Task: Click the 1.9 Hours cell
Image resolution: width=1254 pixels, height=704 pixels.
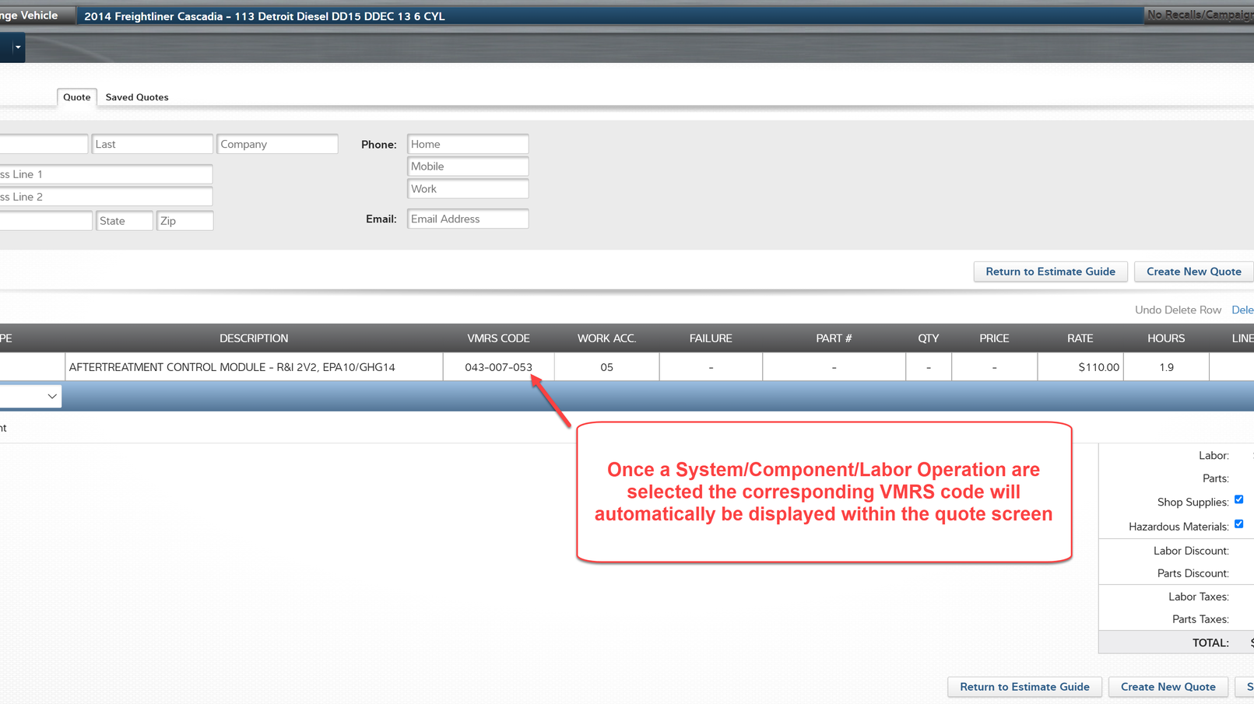Action: coord(1166,366)
